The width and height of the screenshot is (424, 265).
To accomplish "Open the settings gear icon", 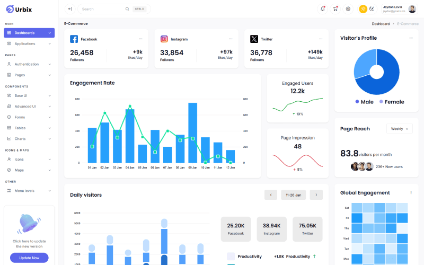I will 348,9.
